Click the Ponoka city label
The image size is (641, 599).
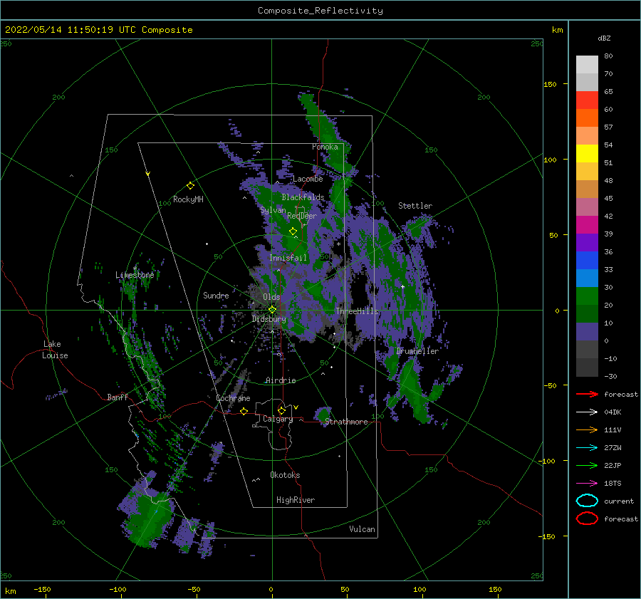325,147
